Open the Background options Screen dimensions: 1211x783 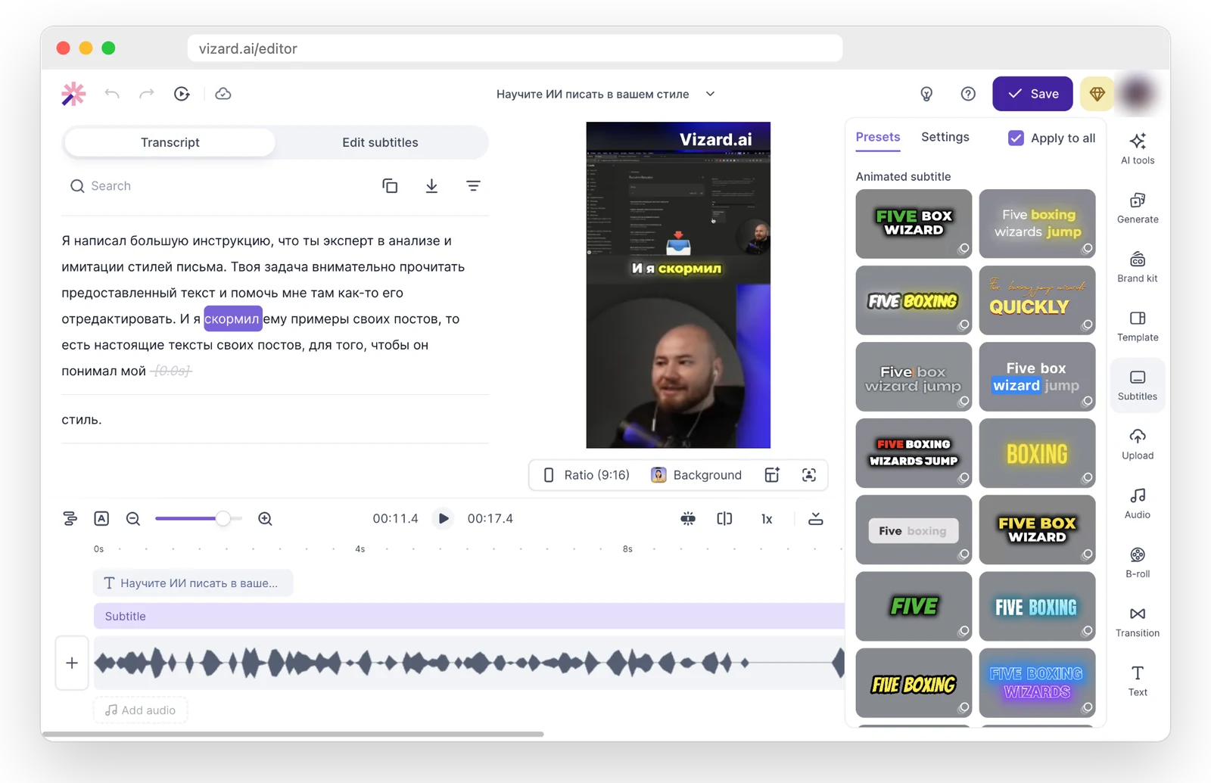(x=696, y=475)
